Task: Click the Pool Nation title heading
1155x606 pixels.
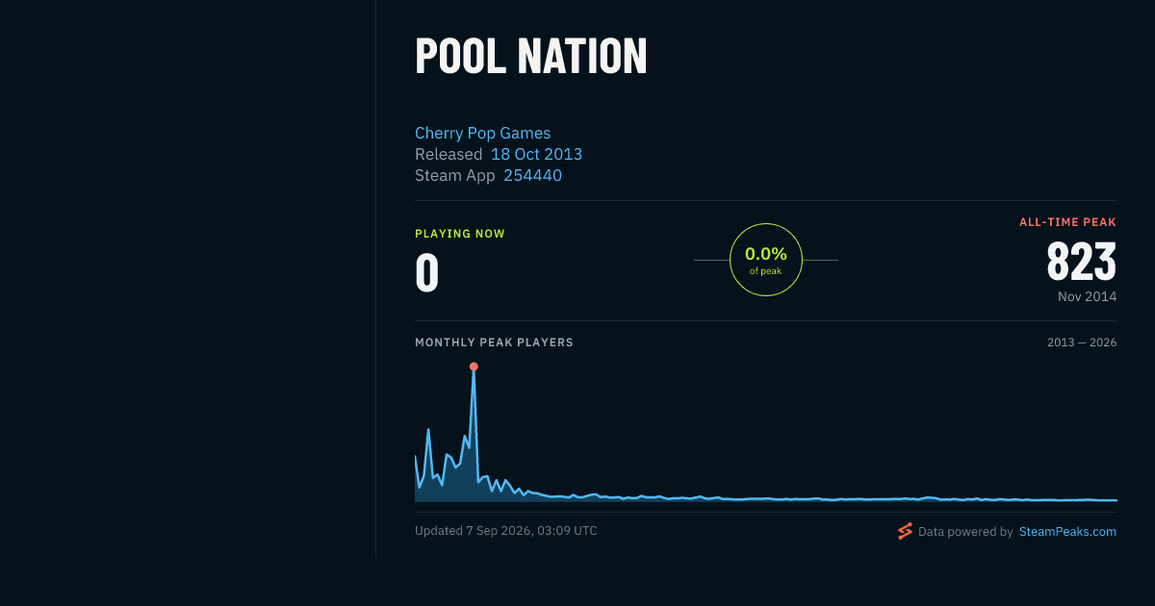Action: 531,56
